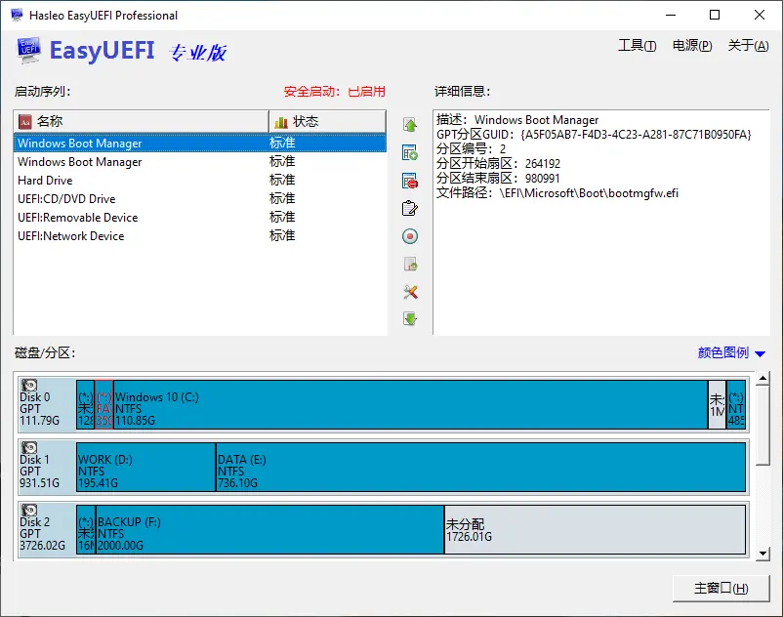The height and width of the screenshot is (617, 783).
Task: Edit the selected boot entry
Action: (410, 207)
